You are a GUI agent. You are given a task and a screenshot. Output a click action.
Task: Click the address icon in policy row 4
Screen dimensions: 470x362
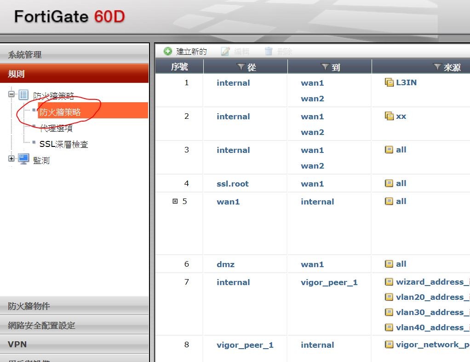(389, 183)
